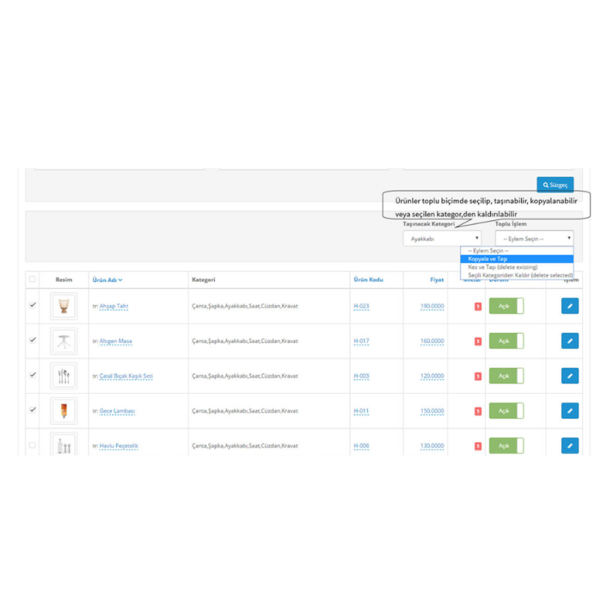Image resolution: width=613 pixels, height=613 pixels.
Task: Click the edit pencil icon for Ahşap Taht
Action: (569, 305)
